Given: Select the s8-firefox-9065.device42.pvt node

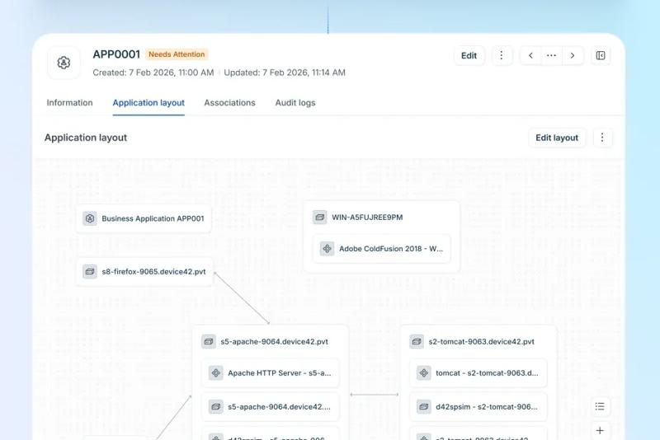Looking at the screenshot, I should coord(144,271).
